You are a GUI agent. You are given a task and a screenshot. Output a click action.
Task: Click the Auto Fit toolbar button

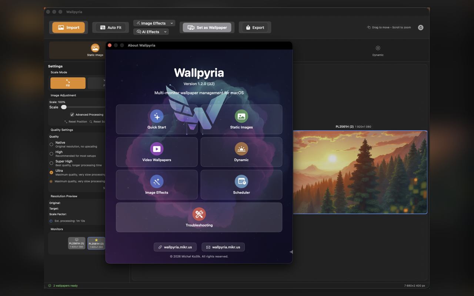(111, 27)
